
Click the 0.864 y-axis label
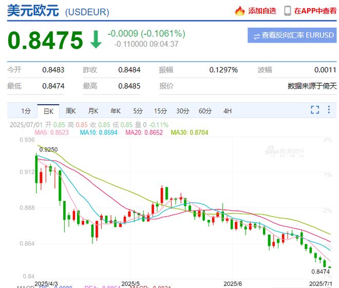pos(27,243)
